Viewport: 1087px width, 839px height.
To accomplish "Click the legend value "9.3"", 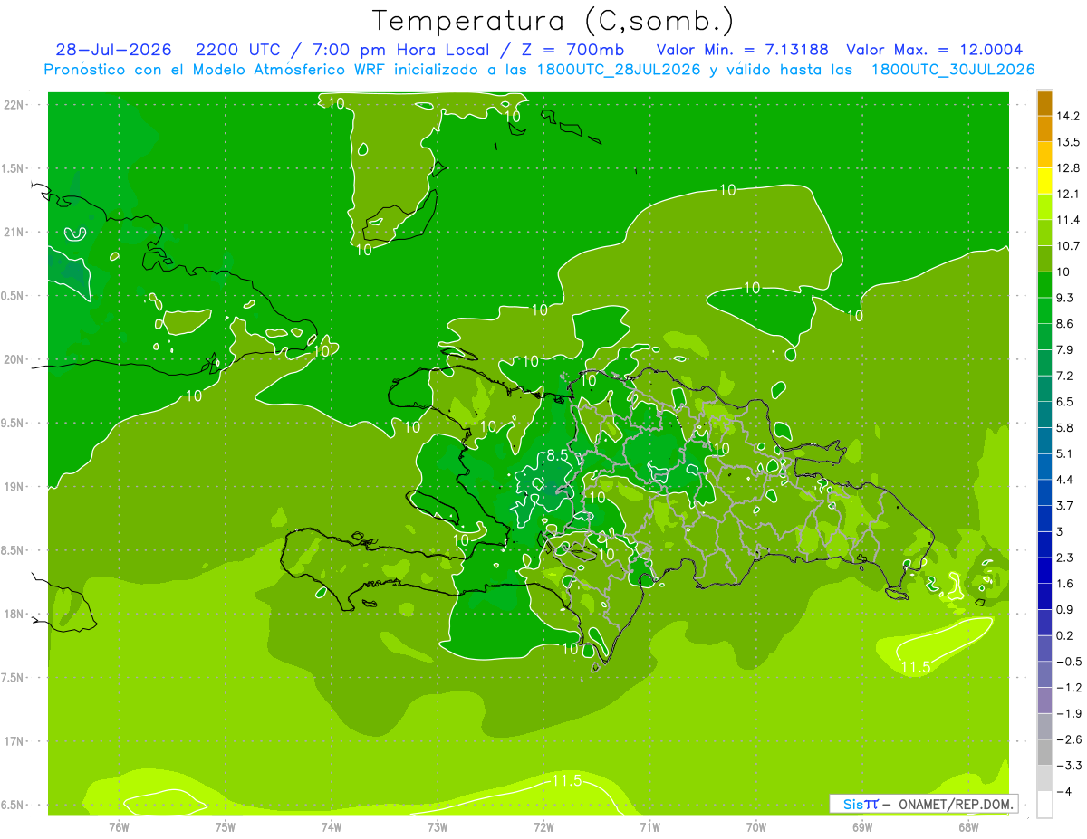I will coord(1064,298).
